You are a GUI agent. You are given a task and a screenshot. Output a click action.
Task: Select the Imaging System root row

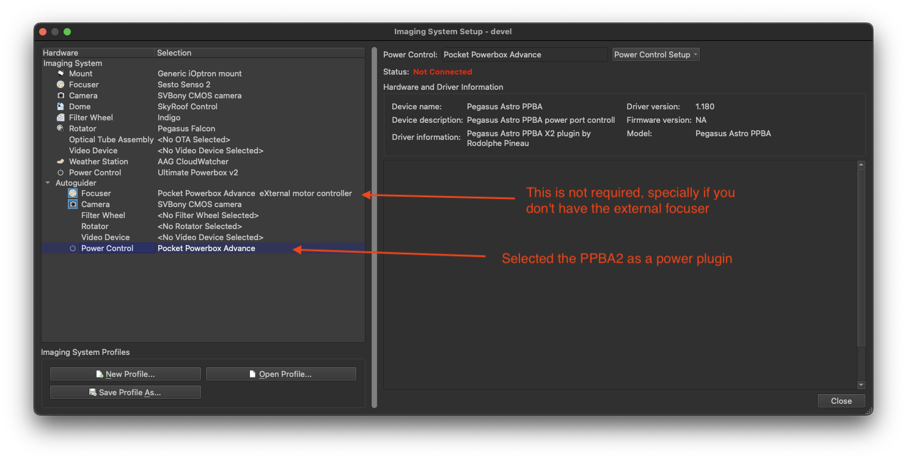tap(203, 63)
